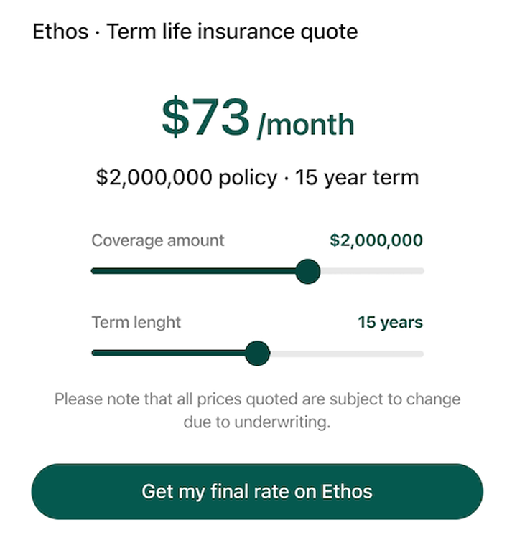Click the underwriting price disclaimer note
Image resolution: width=507 pixels, height=550 pixels.
pyautogui.click(x=256, y=410)
